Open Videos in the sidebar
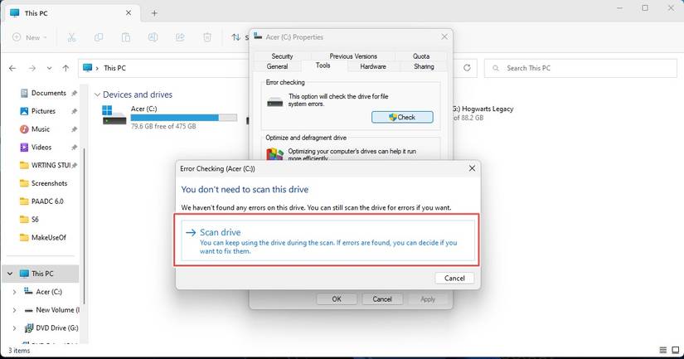 pos(41,148)
